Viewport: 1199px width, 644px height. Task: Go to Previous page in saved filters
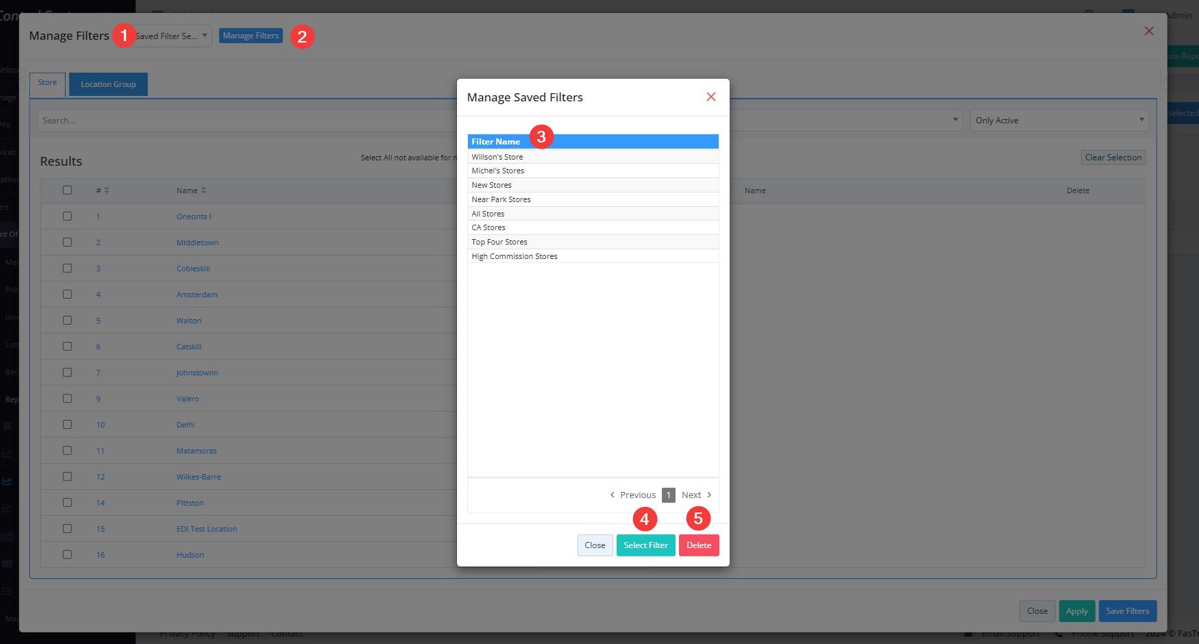coord(633,495)
